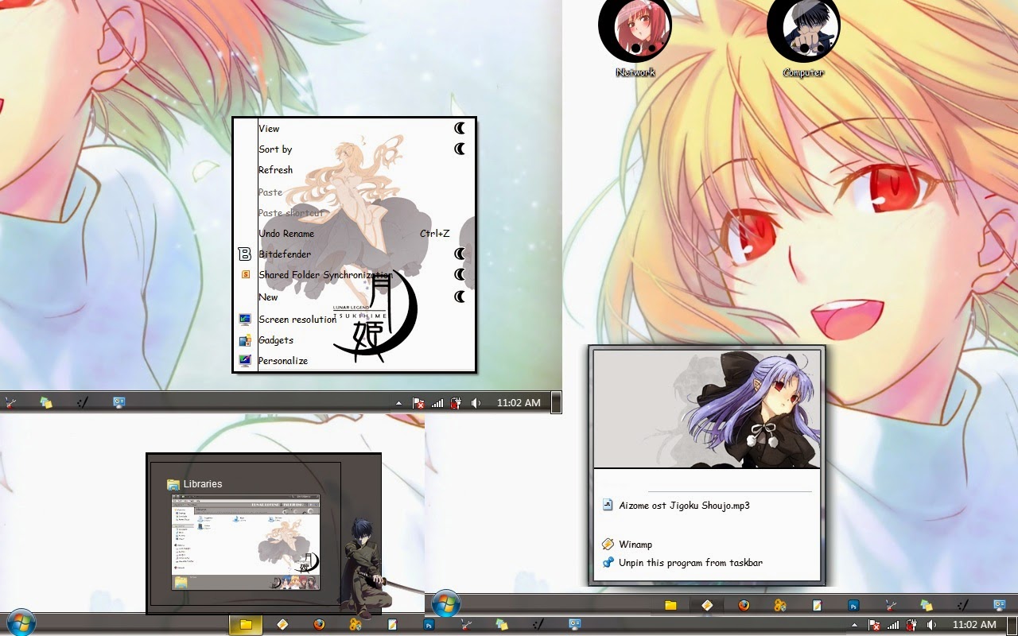Open the Computer desktop icon
This screenshot has height=636, width=1018.
tap(803, 36)
